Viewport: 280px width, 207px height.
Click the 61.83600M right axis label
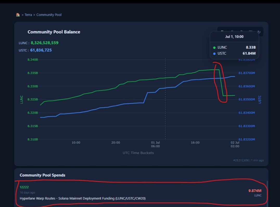[247, 86]
